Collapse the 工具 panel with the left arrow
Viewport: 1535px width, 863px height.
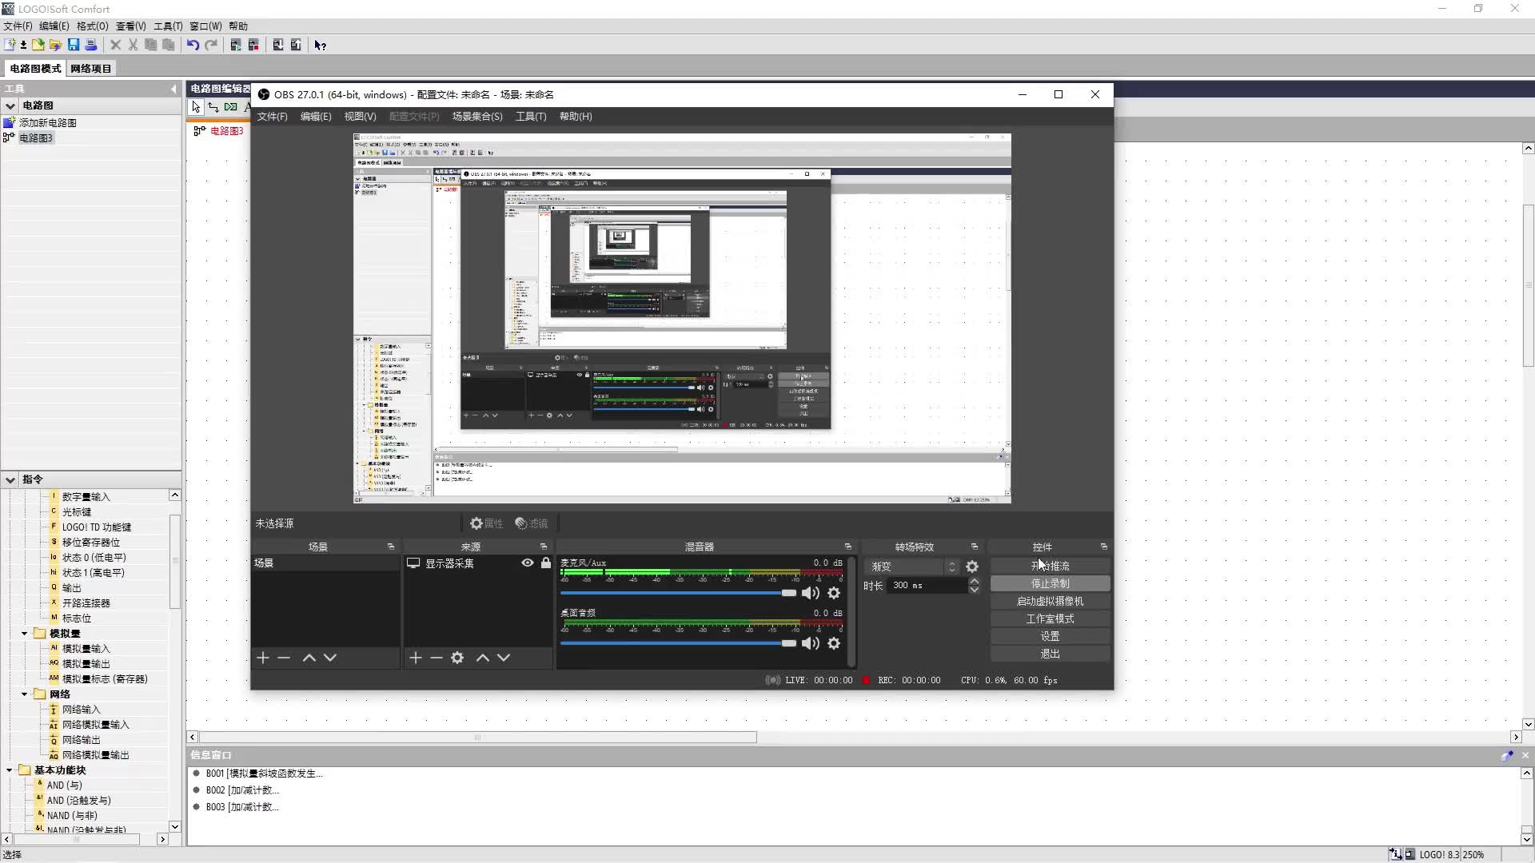(x=173, y=89)
